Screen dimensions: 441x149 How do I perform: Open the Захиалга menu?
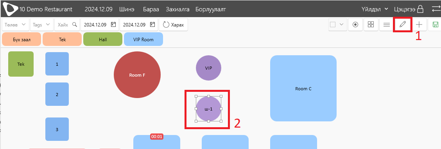point(177,9)
